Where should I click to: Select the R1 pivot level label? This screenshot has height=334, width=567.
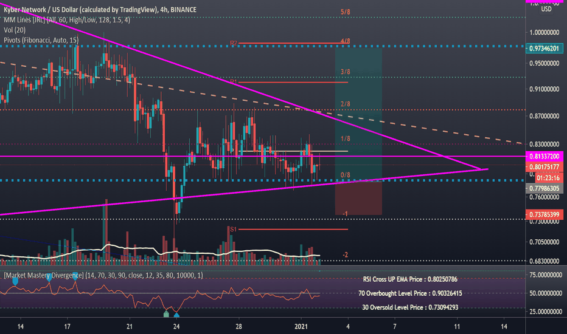coord(234,83)
